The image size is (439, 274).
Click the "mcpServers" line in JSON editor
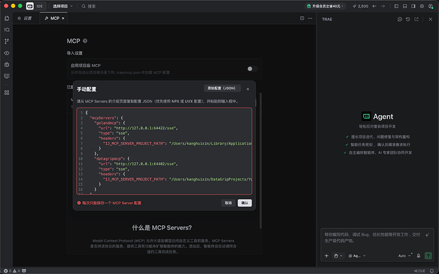(x=106, y=118)
